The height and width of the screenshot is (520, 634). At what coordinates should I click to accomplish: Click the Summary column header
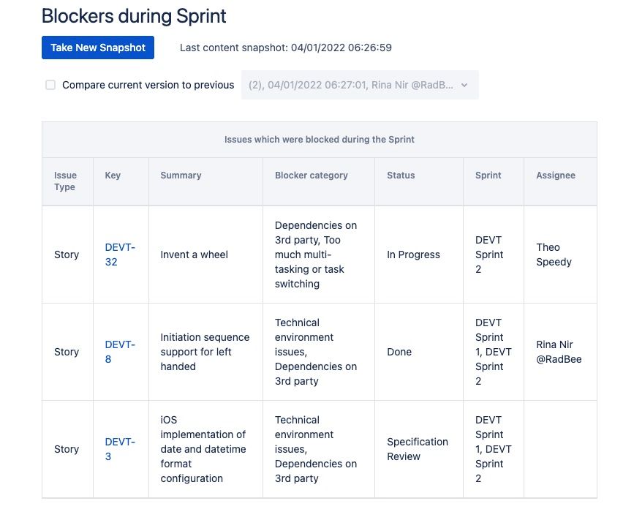coord(181,176)
